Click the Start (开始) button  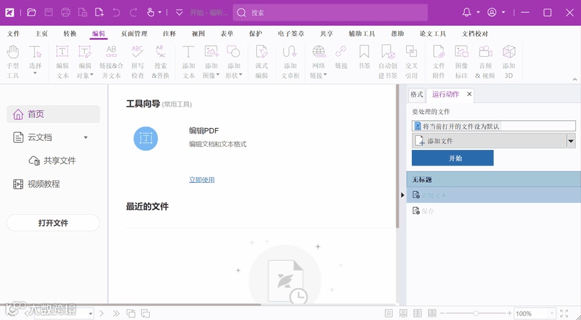[x=453, y=158]
